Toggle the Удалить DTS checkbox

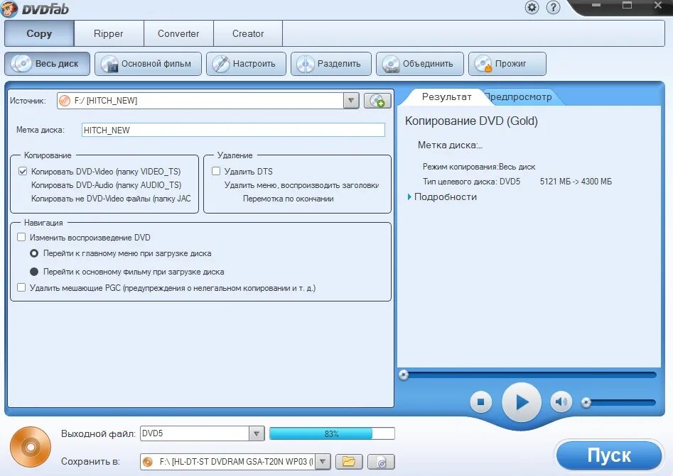coord(216,172)
